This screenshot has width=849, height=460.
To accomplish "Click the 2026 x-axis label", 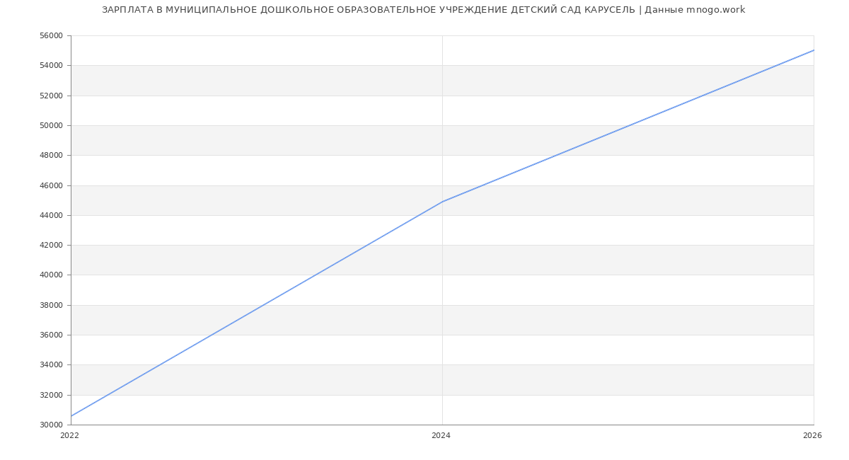I will pyautogui.click(x=812, y=436).
